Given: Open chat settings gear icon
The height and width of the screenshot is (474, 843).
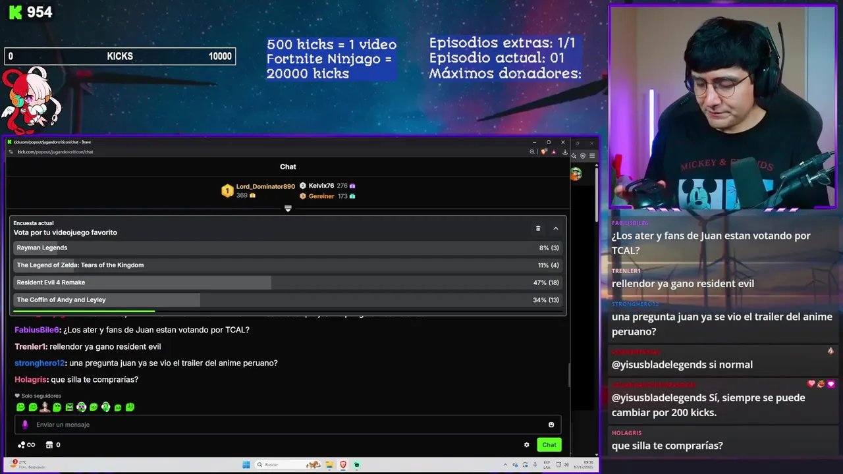Looking at the screenshot, I should [x=526, y=445].
